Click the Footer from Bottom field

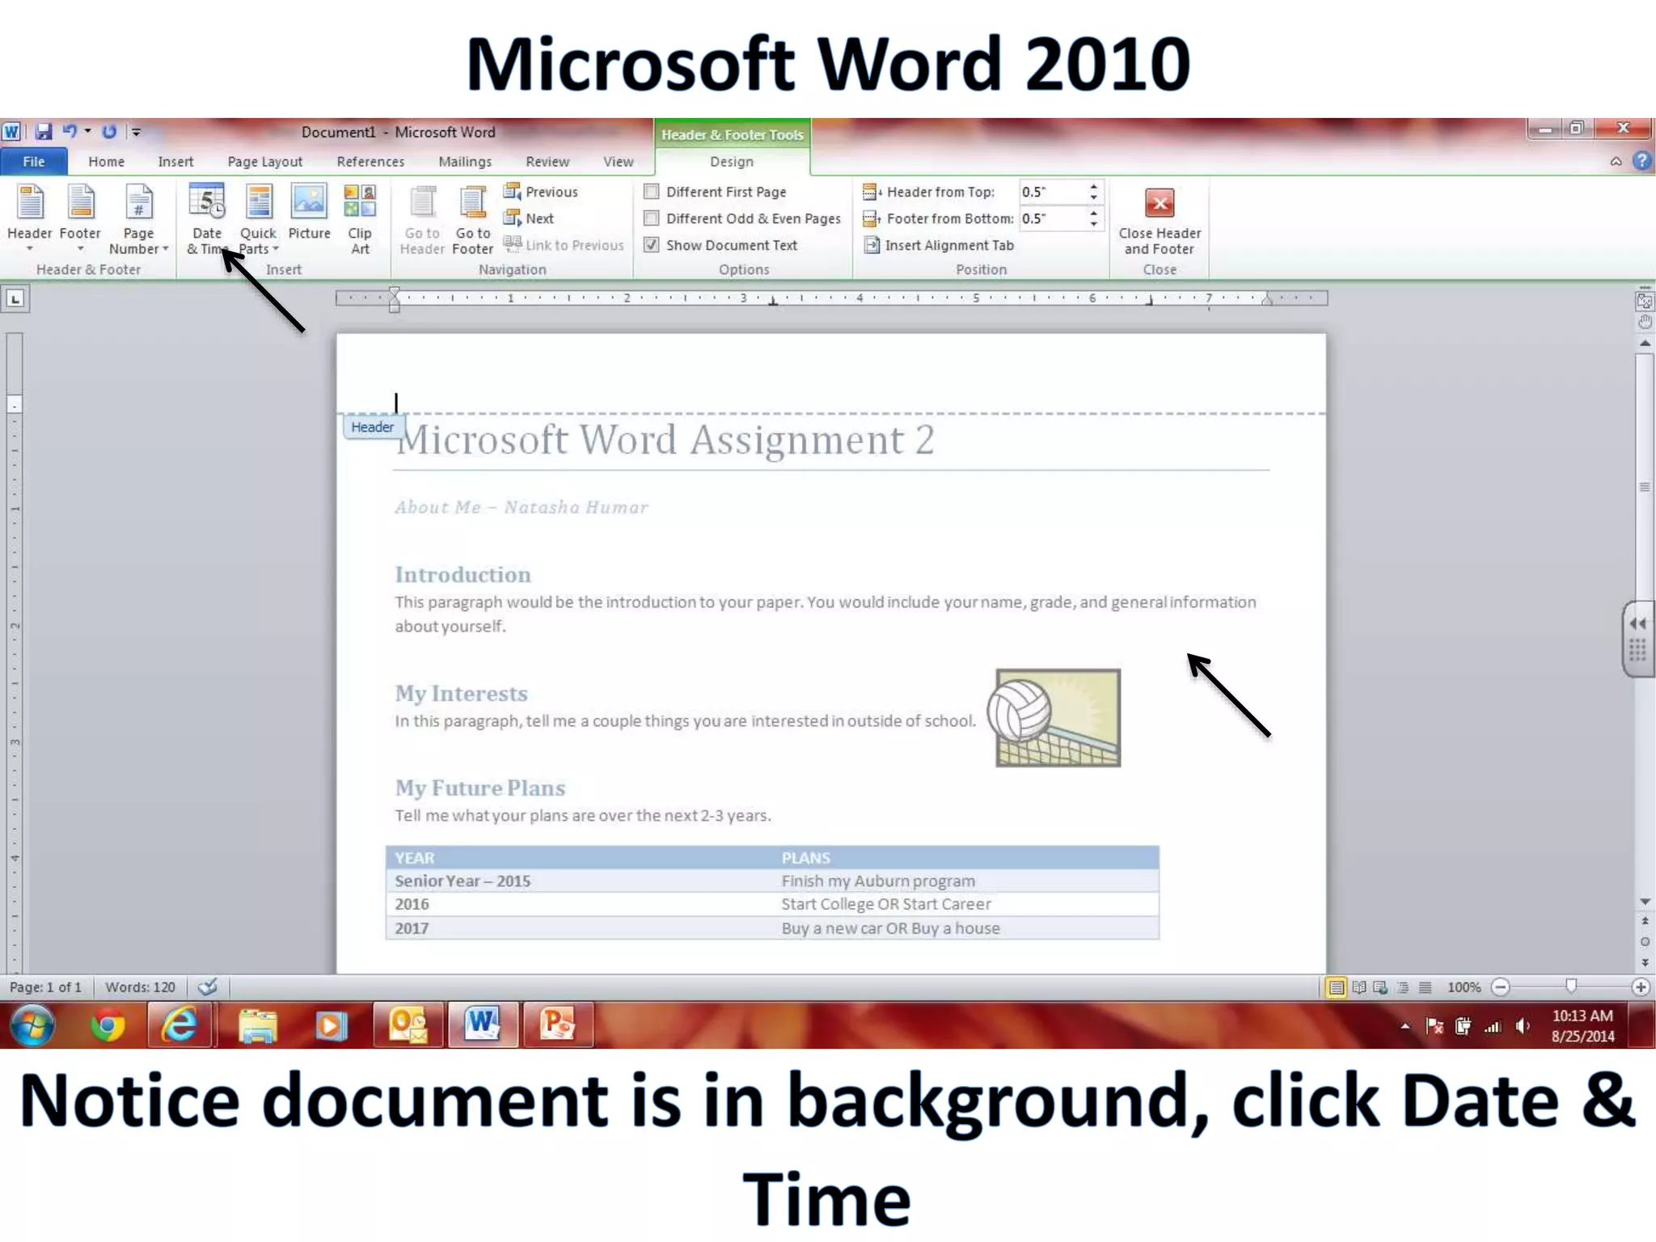pos(1053,218)
